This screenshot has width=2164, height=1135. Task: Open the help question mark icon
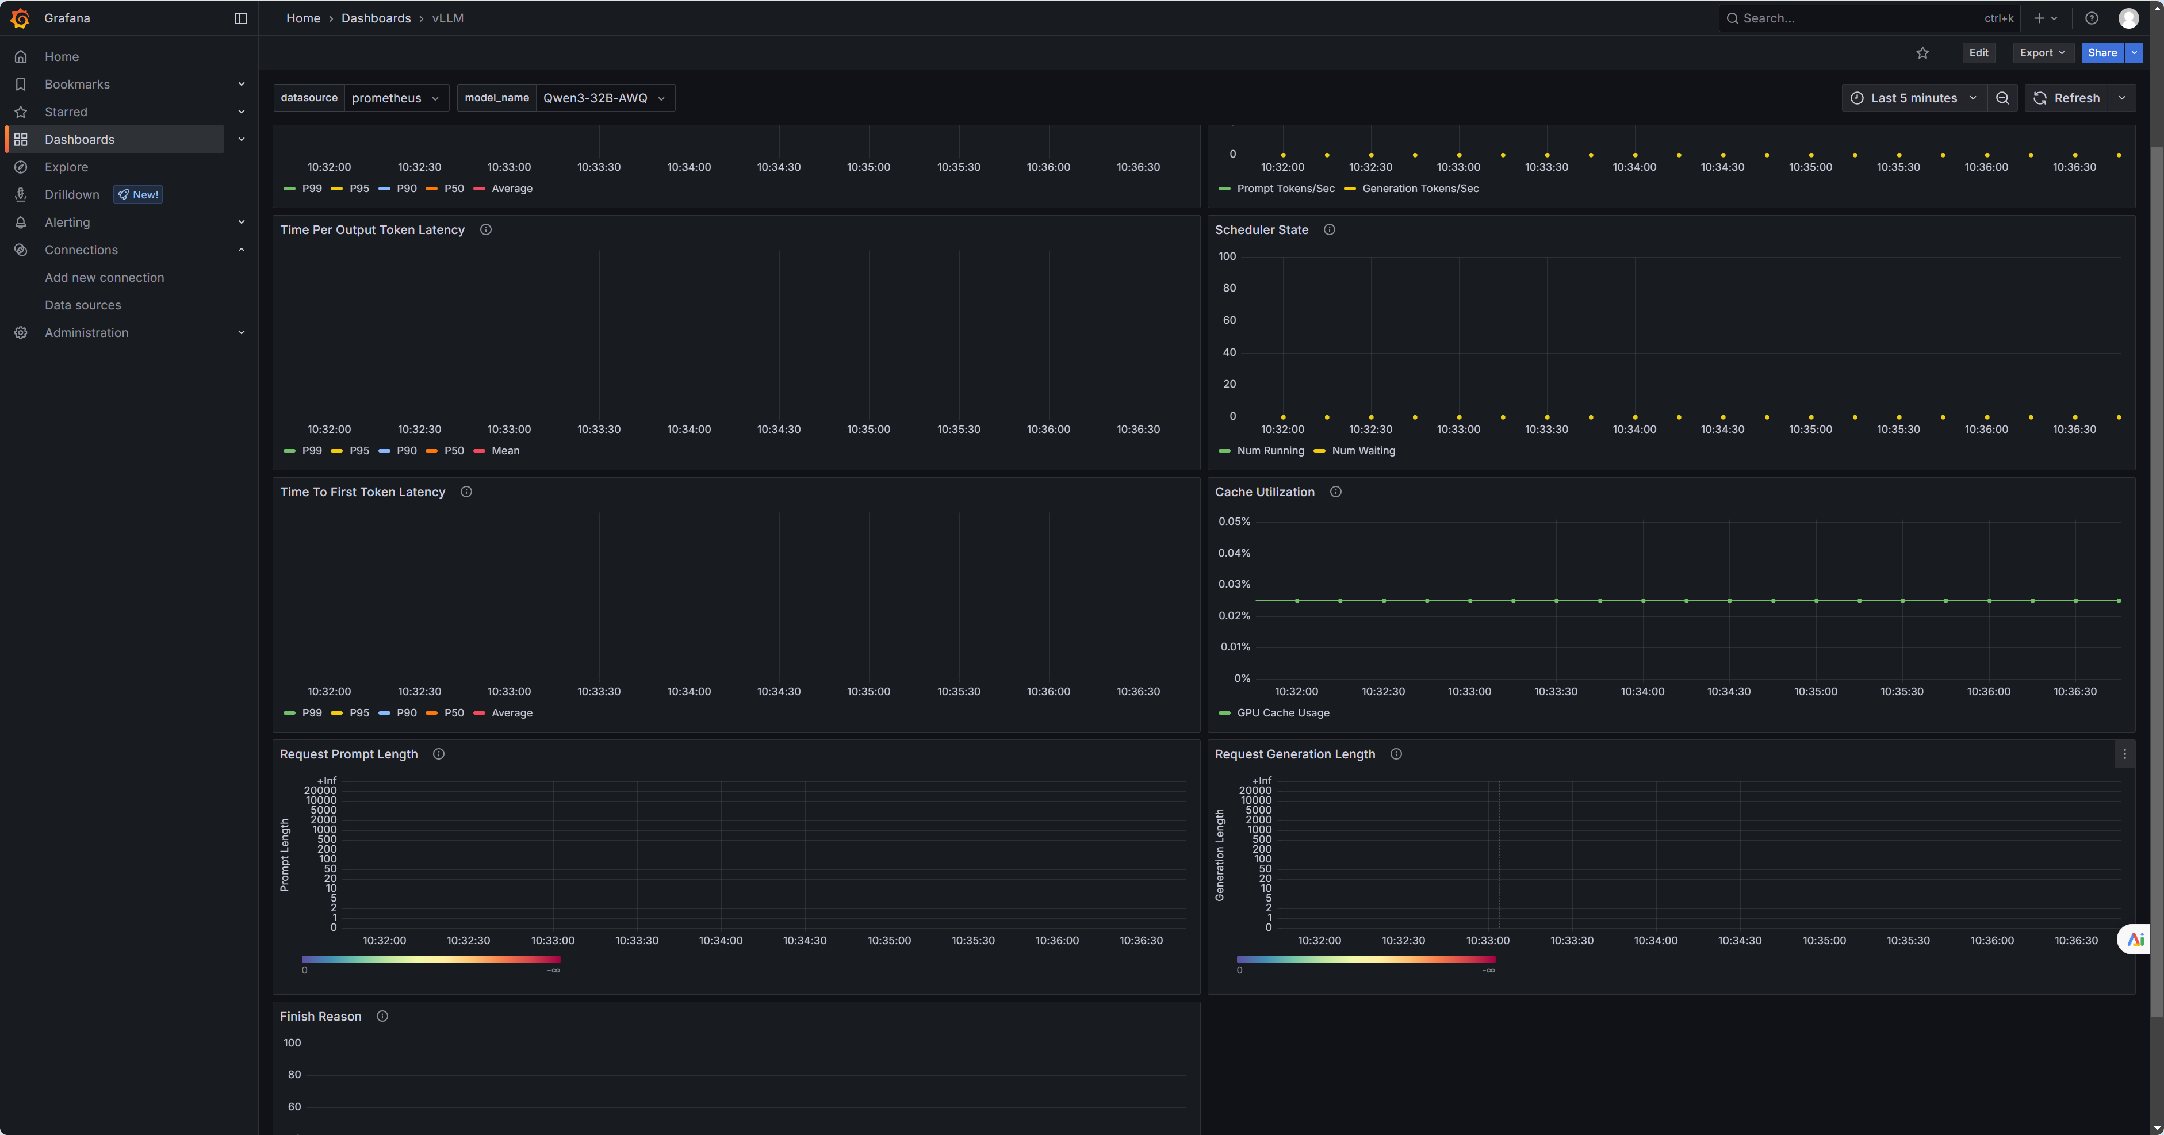click(x=2091, y=18)
